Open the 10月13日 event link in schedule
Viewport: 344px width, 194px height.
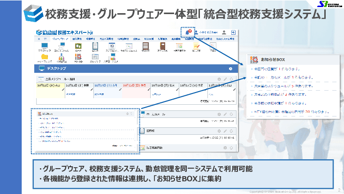pos(71,94)
